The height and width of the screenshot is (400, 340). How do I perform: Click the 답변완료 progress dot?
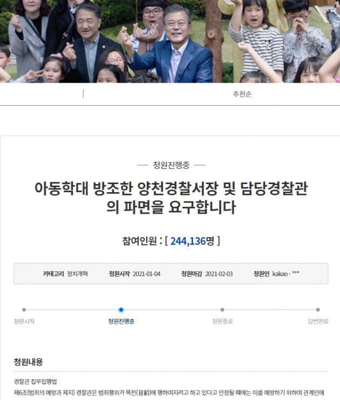coord(318,310)
